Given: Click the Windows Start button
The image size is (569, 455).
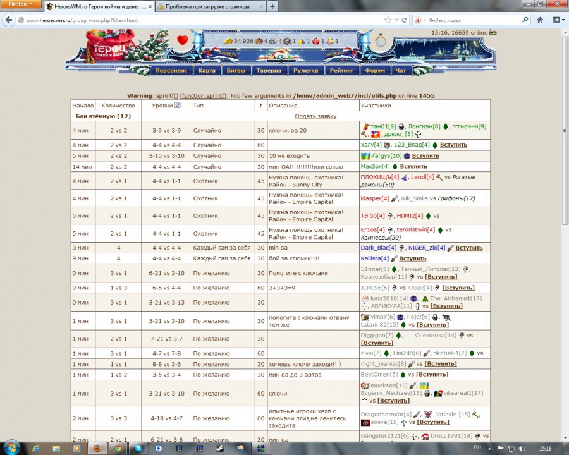Looking at the screenshot, I should pyautogui.click(x=11, y=448).
